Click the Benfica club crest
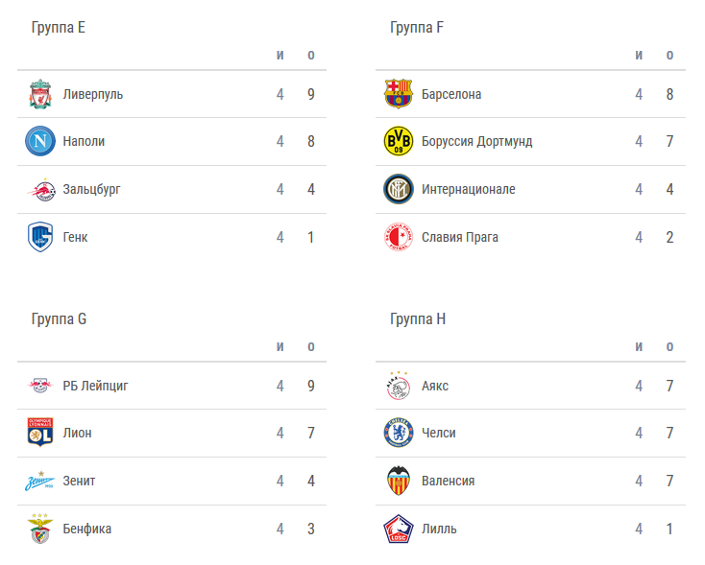Image resolution: width=705 pixels, height=565 pixels. click(x=39, y=529)
